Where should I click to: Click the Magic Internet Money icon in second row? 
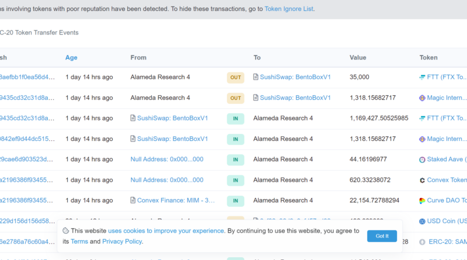coord(423,98)
